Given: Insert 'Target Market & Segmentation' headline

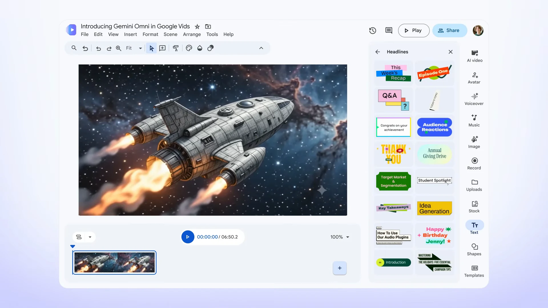Looking at the screenshot, I should (394, 181).
